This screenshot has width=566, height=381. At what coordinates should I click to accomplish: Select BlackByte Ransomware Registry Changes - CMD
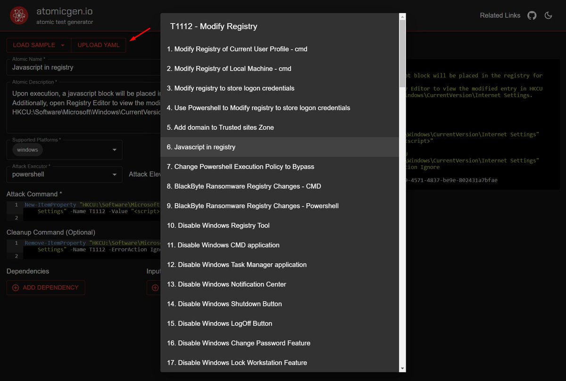coord(280,186)
